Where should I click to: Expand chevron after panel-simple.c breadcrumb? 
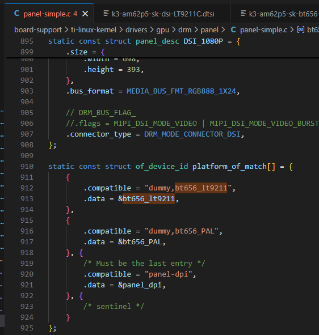[292, 30]
